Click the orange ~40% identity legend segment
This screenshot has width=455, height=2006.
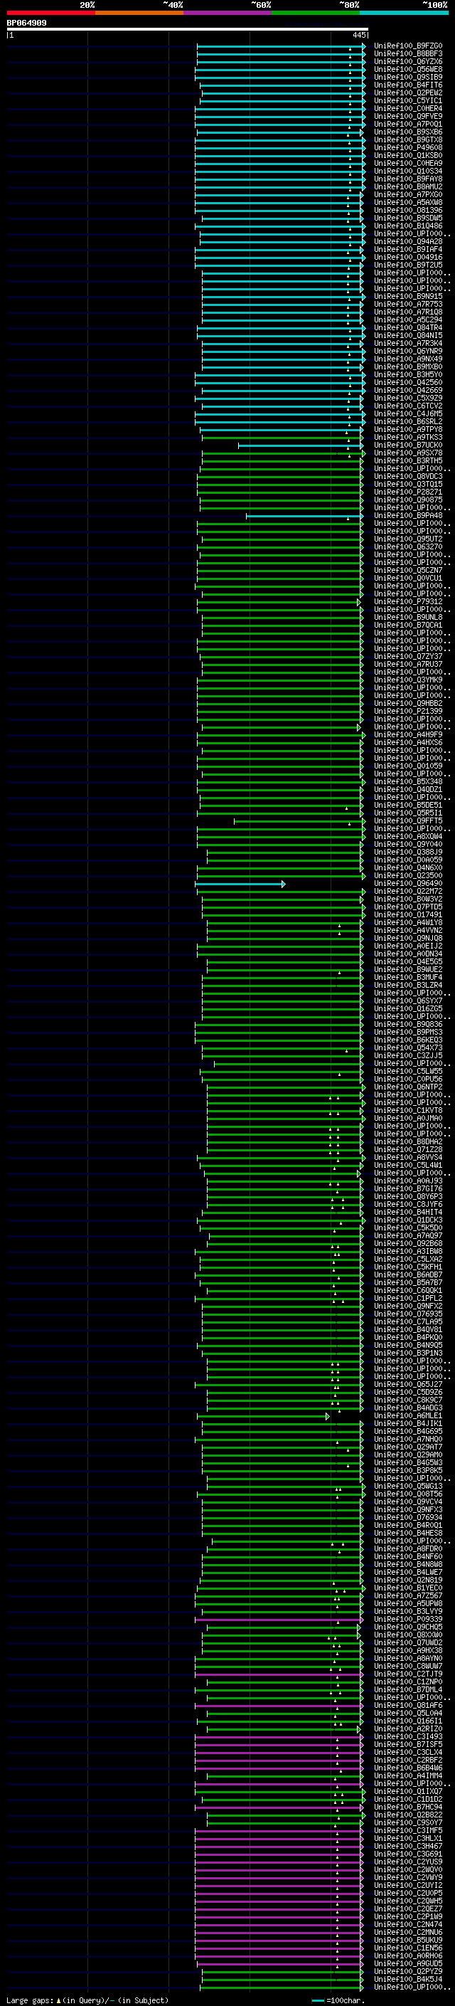(139, 13)
